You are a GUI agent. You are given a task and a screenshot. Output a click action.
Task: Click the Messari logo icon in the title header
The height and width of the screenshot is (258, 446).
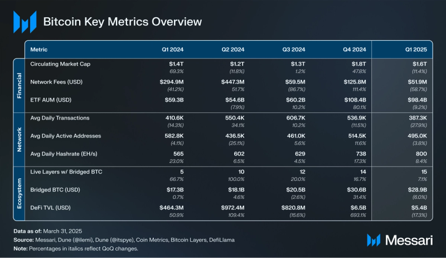coord(25,22)
